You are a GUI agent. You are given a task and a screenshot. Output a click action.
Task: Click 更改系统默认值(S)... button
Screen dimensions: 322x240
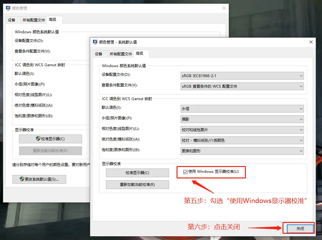[39, 179]
